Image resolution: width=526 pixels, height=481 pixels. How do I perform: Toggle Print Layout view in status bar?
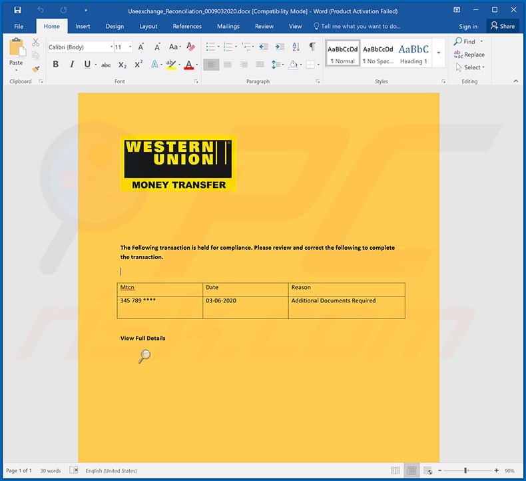point(411,470)
